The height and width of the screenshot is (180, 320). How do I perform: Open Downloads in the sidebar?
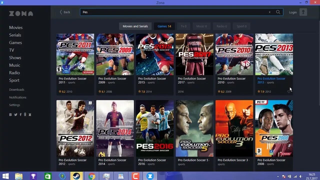click(x=17, y=90)
